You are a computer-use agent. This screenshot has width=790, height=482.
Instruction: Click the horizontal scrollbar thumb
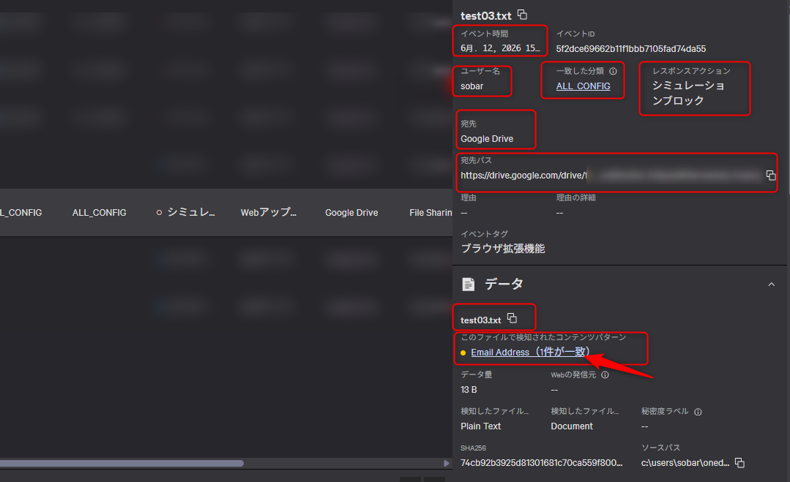[x=122, y=463]
